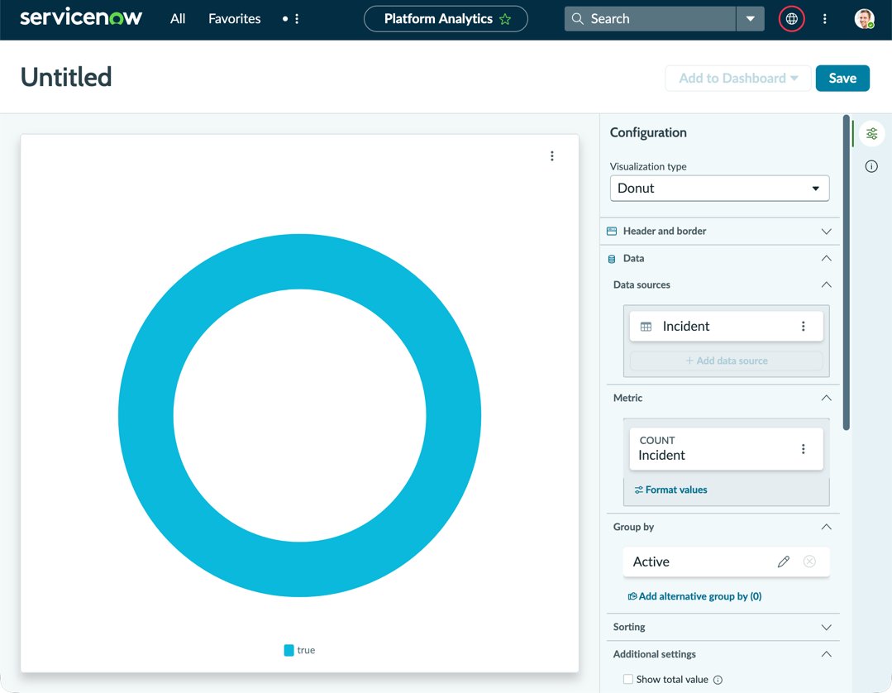Click Add alternative group by (0) link
Viewport: 892px width, 693px height.
point(694,596)
